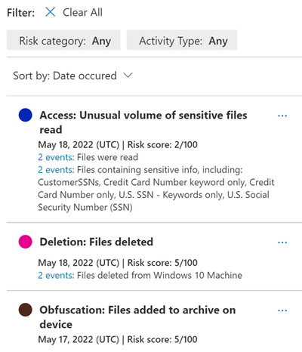Click the blue Access category dot
302x352 pixels.
coord(26,115)
